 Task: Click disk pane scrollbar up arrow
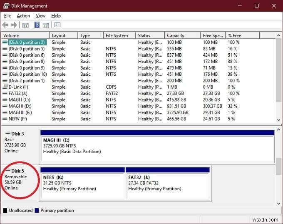coord(278,130)
